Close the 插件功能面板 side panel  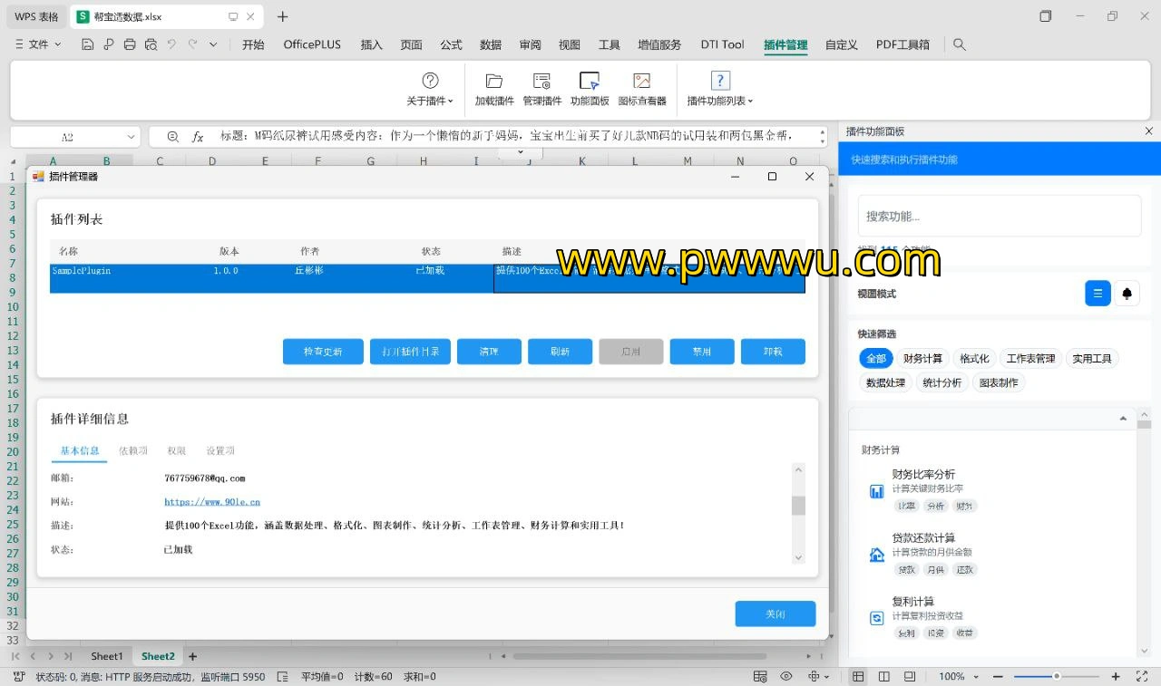(1148, 131)
